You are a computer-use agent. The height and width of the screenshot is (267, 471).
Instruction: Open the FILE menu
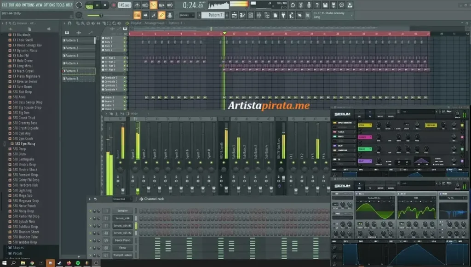point(5,5)
